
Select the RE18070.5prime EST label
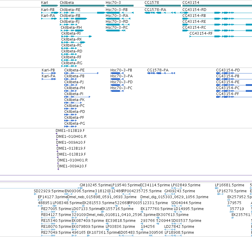(x=56, y=227)
